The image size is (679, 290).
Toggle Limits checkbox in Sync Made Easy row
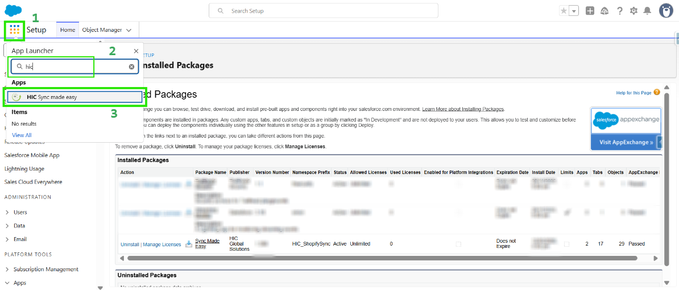567,244
